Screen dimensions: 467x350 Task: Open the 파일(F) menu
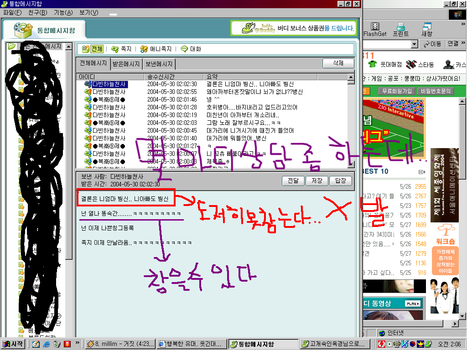click(x=13, y=12)
